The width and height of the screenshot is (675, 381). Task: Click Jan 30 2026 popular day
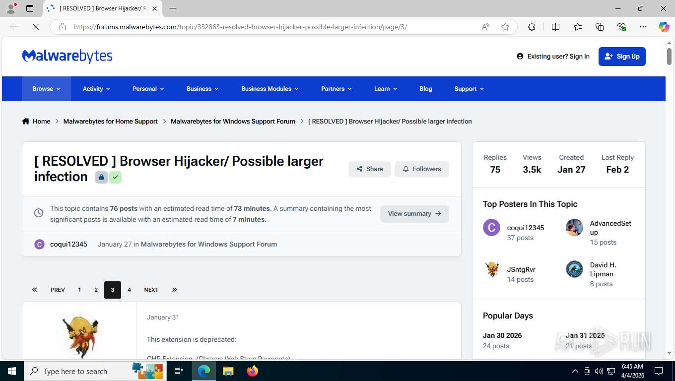[502, 335]
